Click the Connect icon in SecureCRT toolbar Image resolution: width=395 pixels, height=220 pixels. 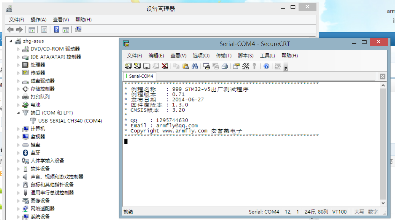128,66
